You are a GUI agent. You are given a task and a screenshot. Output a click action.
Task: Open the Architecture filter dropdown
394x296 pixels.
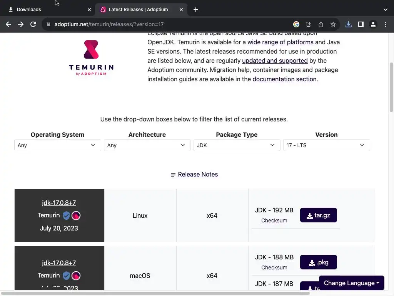tap(147, 145)
